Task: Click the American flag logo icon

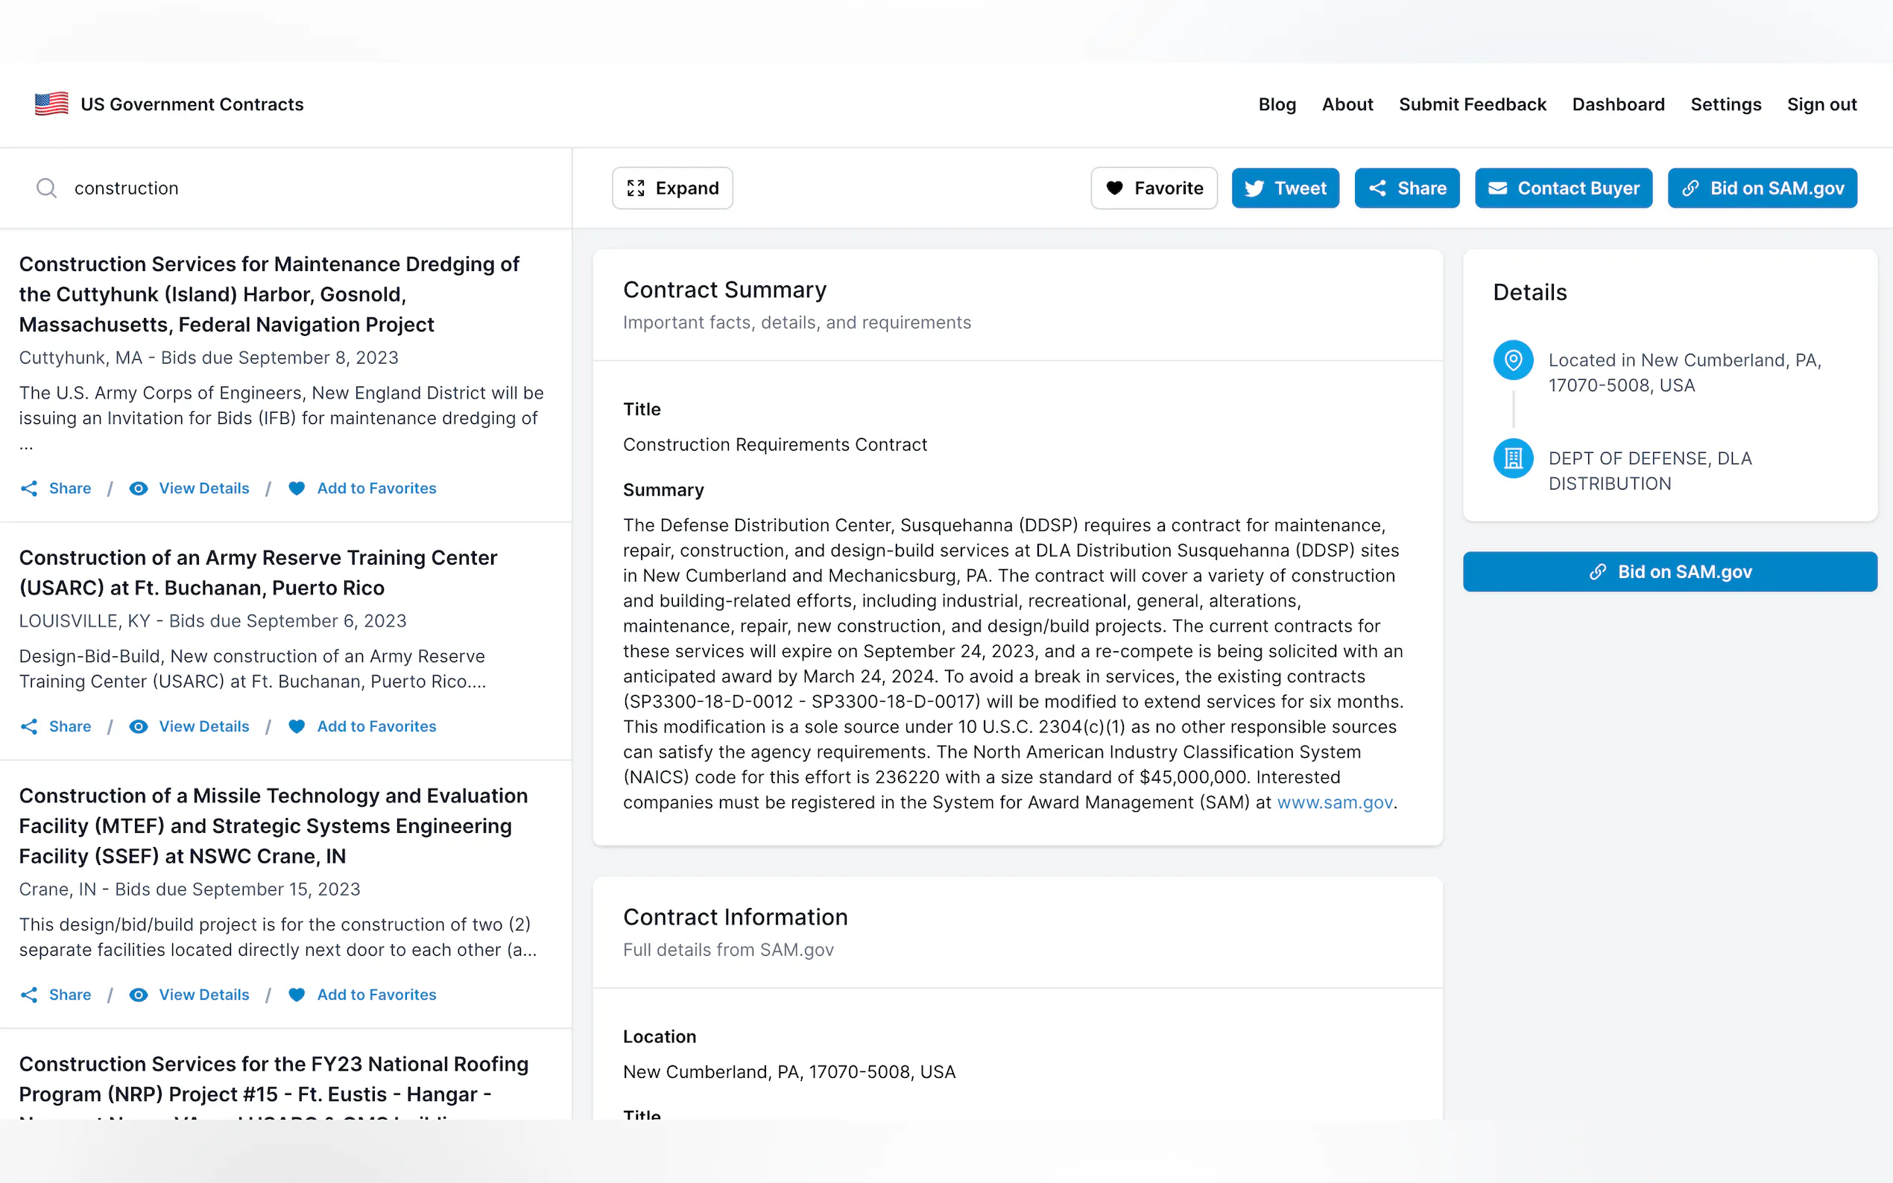Action: click(51, 104)
